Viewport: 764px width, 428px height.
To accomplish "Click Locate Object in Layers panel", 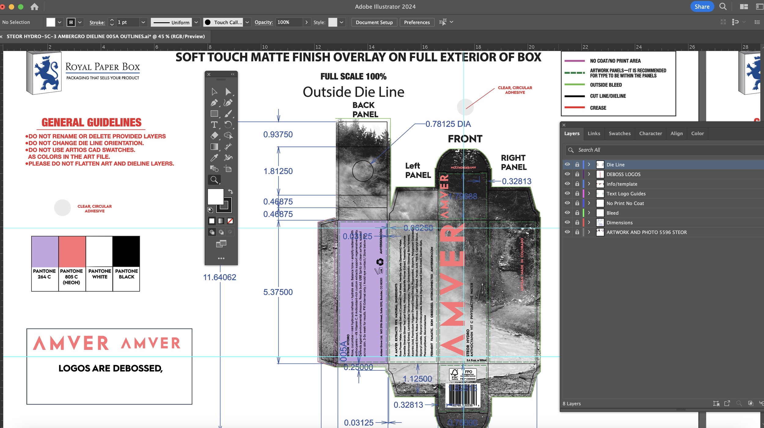I will tap(739, 404).
